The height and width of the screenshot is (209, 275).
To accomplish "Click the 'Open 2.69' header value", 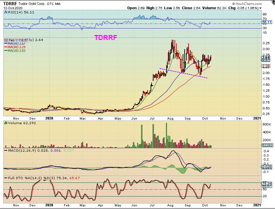I will [x=136, y=8].
